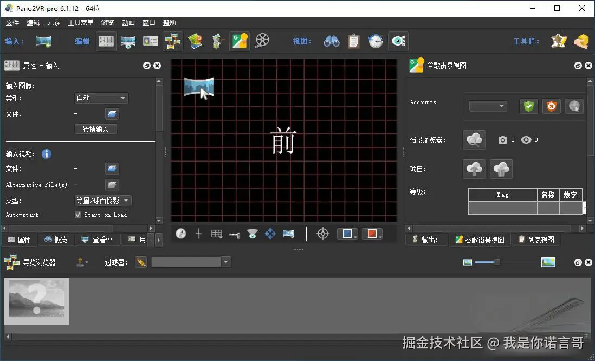Open the 动画 menu
The width and height of the screenshot is (595, 361).
pos(128,23)
